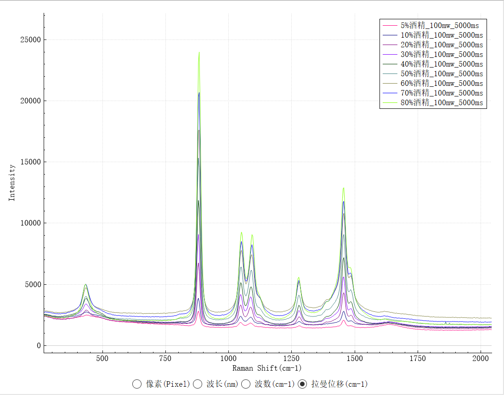The image size is (504, 395).
Task: Select the 像素(Pixel) radio button
Action: [x=137, y=384]
